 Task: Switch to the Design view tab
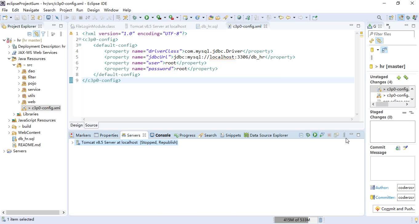tap(77, 125)
